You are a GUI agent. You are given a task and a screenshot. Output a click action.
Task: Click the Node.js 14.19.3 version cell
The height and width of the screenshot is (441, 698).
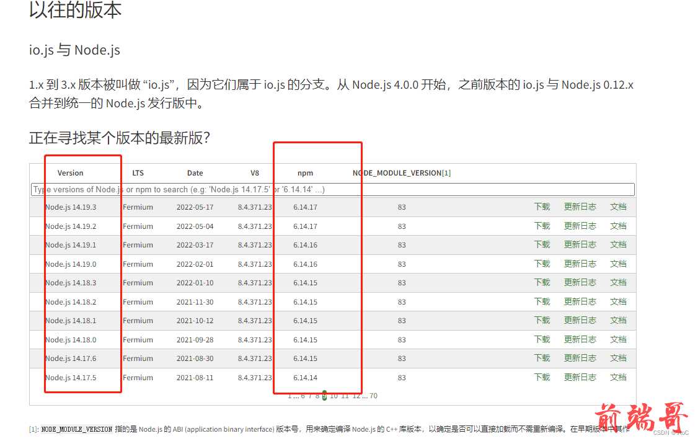coord(71,207)
